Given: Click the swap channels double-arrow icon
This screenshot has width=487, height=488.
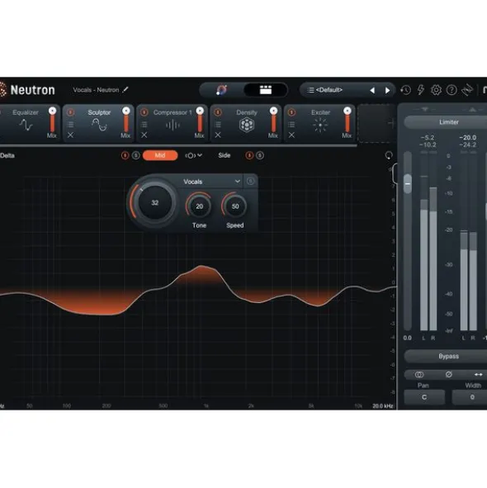Looking at the screenshot, I should coord(479,374).
